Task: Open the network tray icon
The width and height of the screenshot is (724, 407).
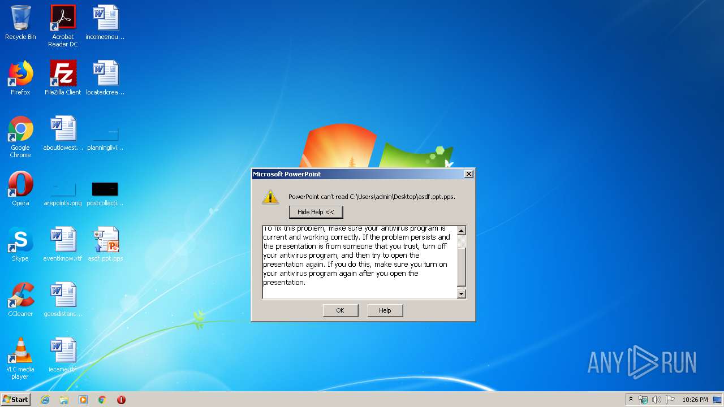Action: tap(643, 400)
